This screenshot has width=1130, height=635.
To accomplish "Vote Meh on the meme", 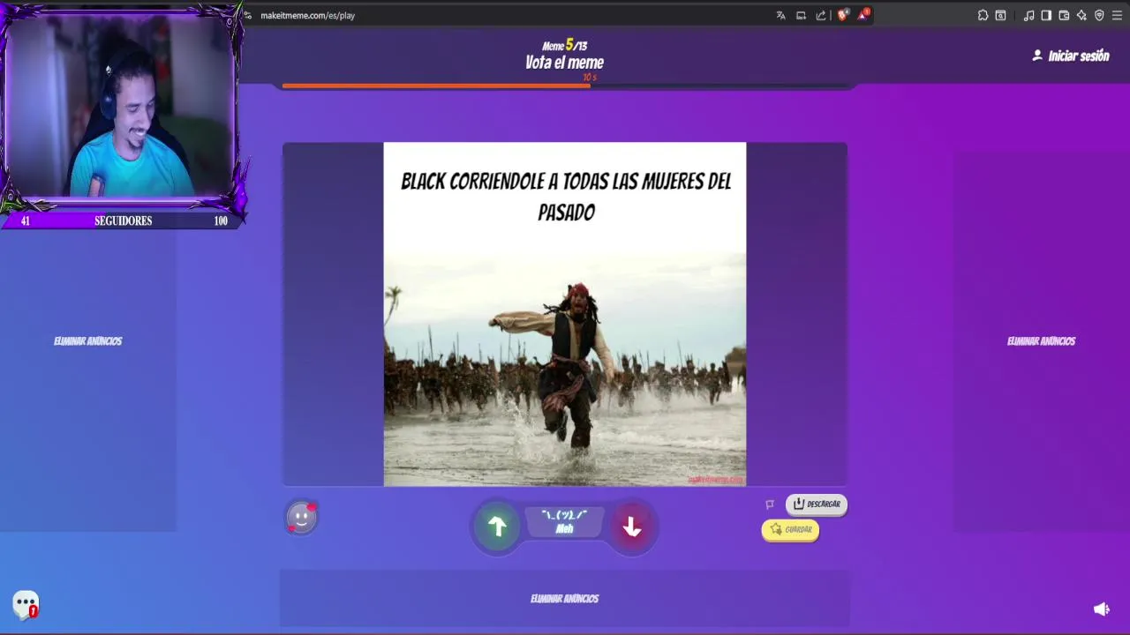I will (564, 522).
